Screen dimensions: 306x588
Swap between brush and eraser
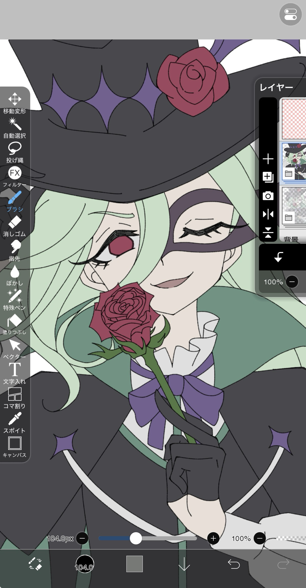[x=35, y=564]
